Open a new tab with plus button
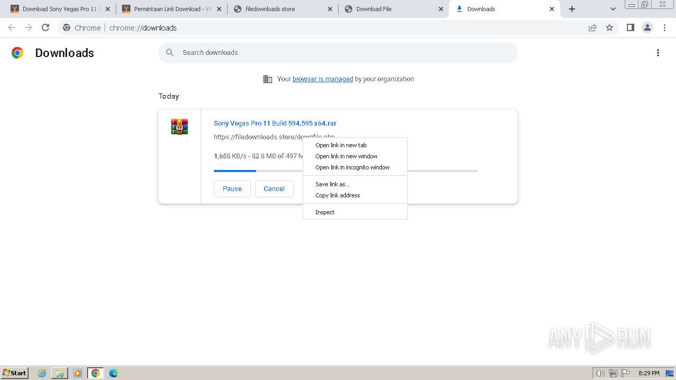 572,9
